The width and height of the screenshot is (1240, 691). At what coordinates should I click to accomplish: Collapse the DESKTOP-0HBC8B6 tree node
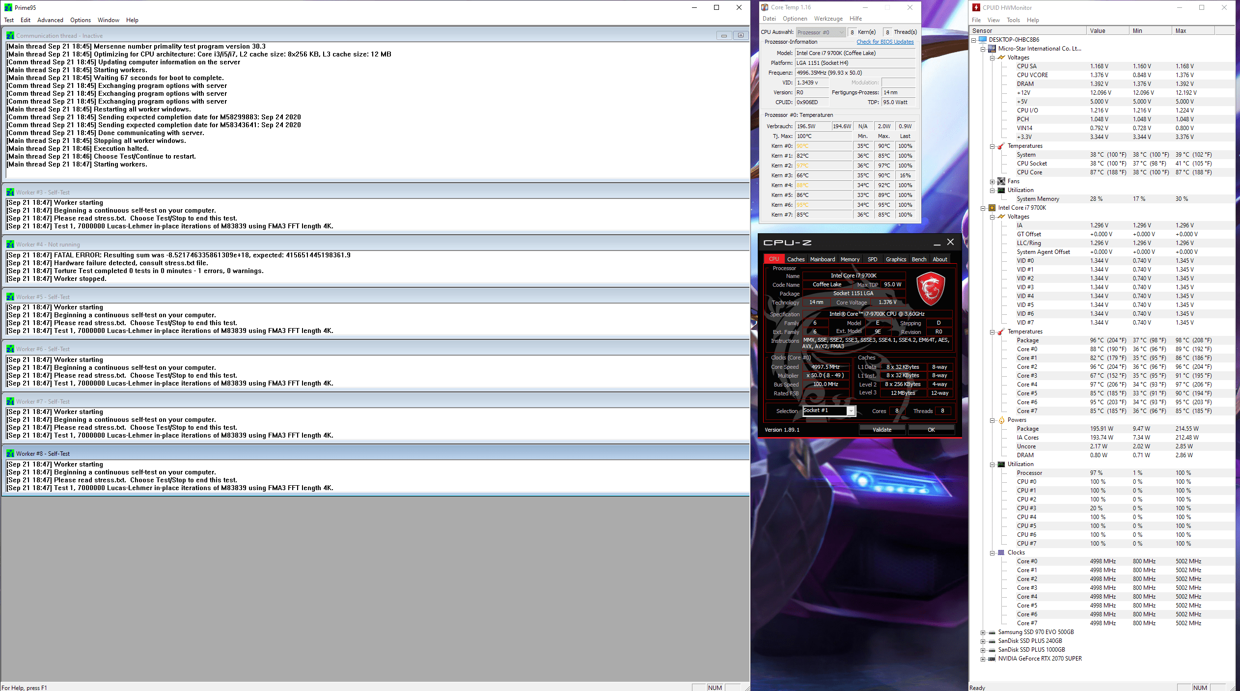[x=974, y=40]
